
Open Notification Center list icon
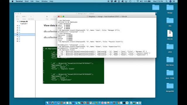[174, 1]
